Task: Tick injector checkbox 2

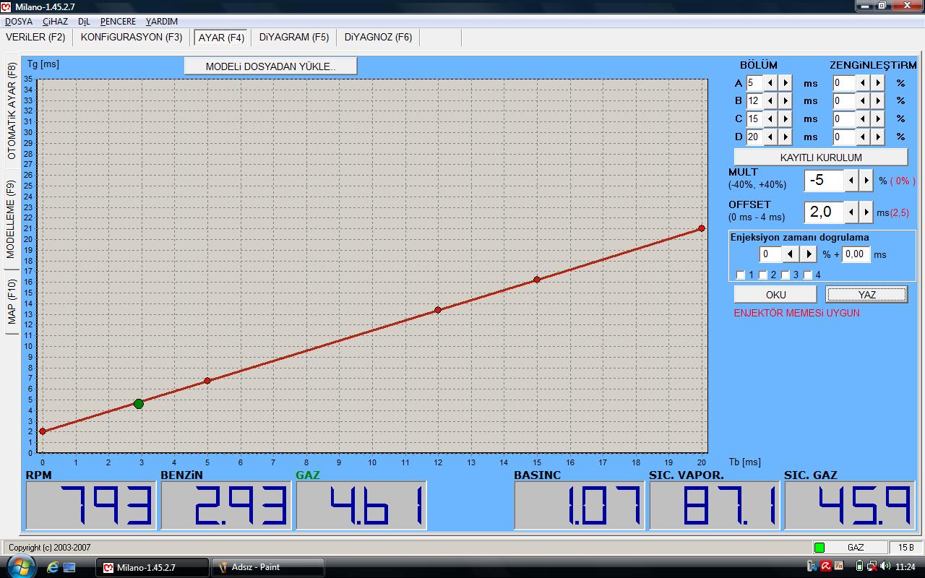Action: [x=762, y=275]
